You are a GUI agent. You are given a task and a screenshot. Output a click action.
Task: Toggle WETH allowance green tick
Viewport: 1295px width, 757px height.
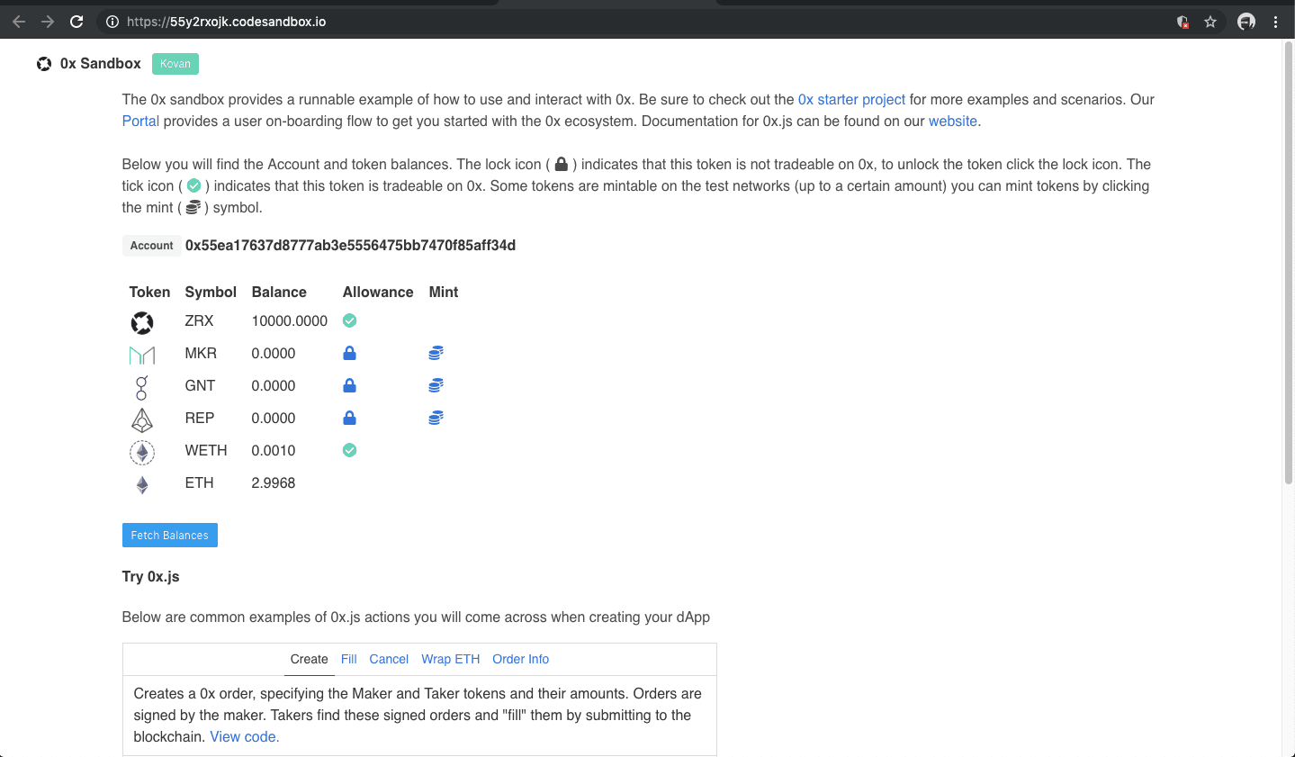click(350, 450)
